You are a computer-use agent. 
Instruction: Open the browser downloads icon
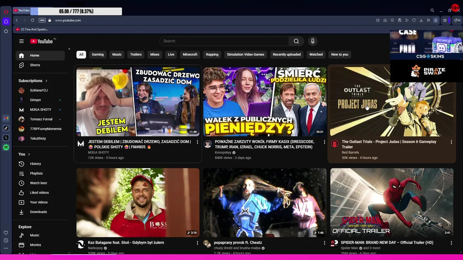point(421,20)
